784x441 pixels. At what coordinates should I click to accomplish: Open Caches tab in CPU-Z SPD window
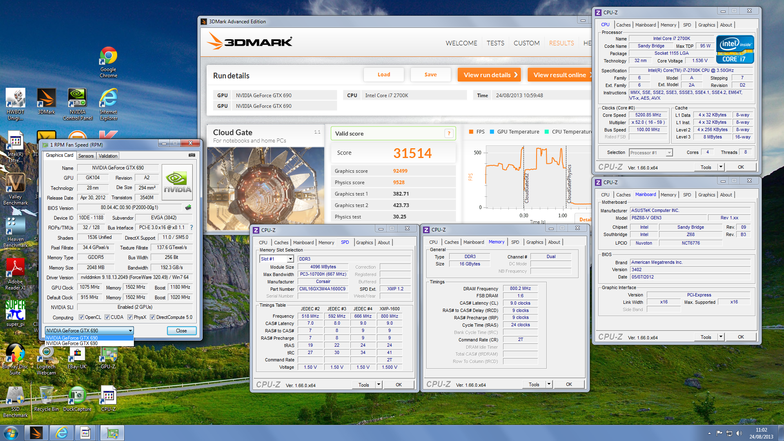coord(281,243)
